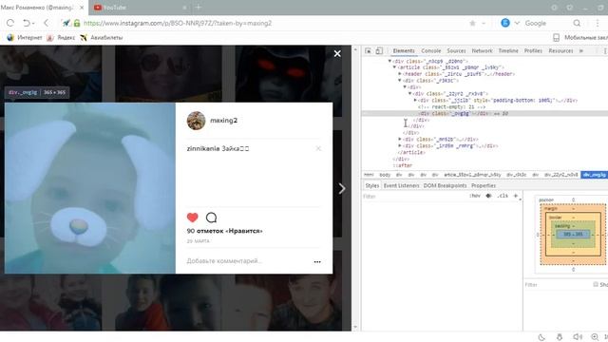Go to next post with right arrow

point(342,189)
